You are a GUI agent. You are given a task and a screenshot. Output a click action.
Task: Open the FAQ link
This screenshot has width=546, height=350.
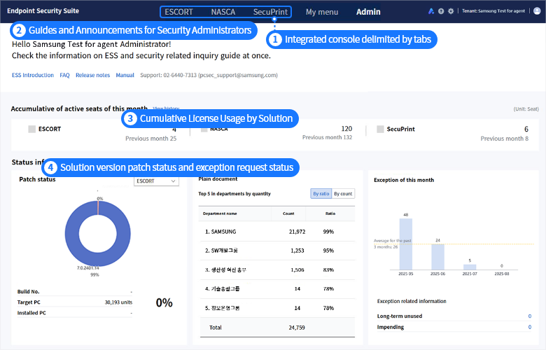[x=64, y=75]
